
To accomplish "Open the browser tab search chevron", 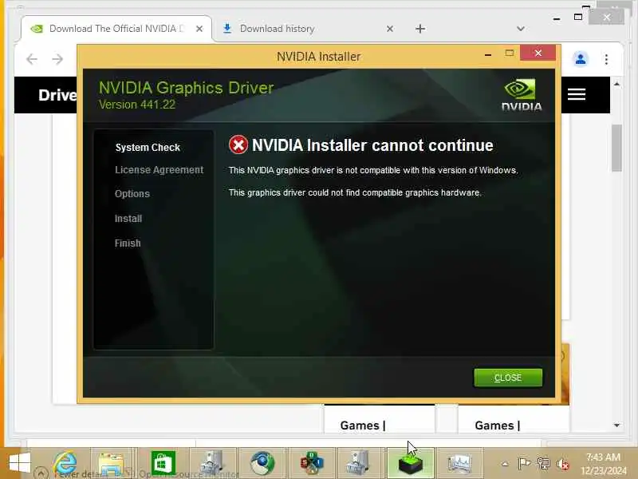I will 521,29.
